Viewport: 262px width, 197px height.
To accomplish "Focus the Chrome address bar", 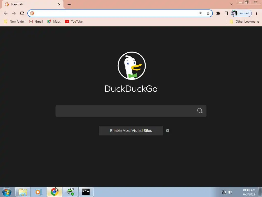I will tap(115, 13).
